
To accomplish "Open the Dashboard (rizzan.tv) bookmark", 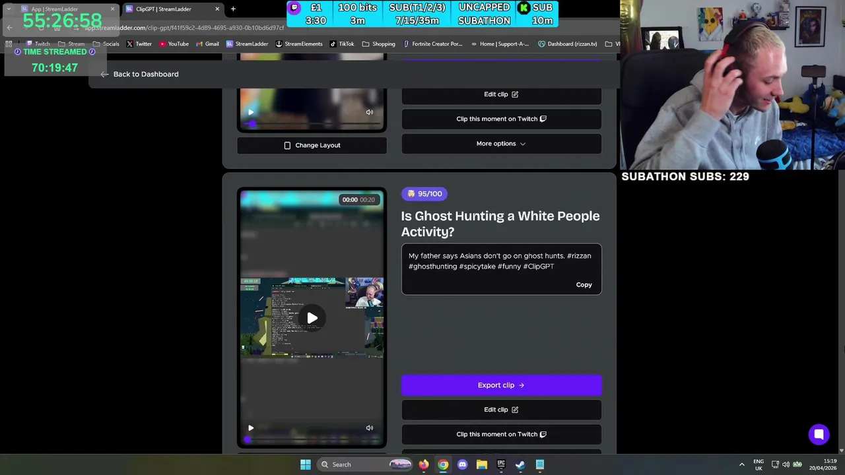I will [x=568, y=44].
